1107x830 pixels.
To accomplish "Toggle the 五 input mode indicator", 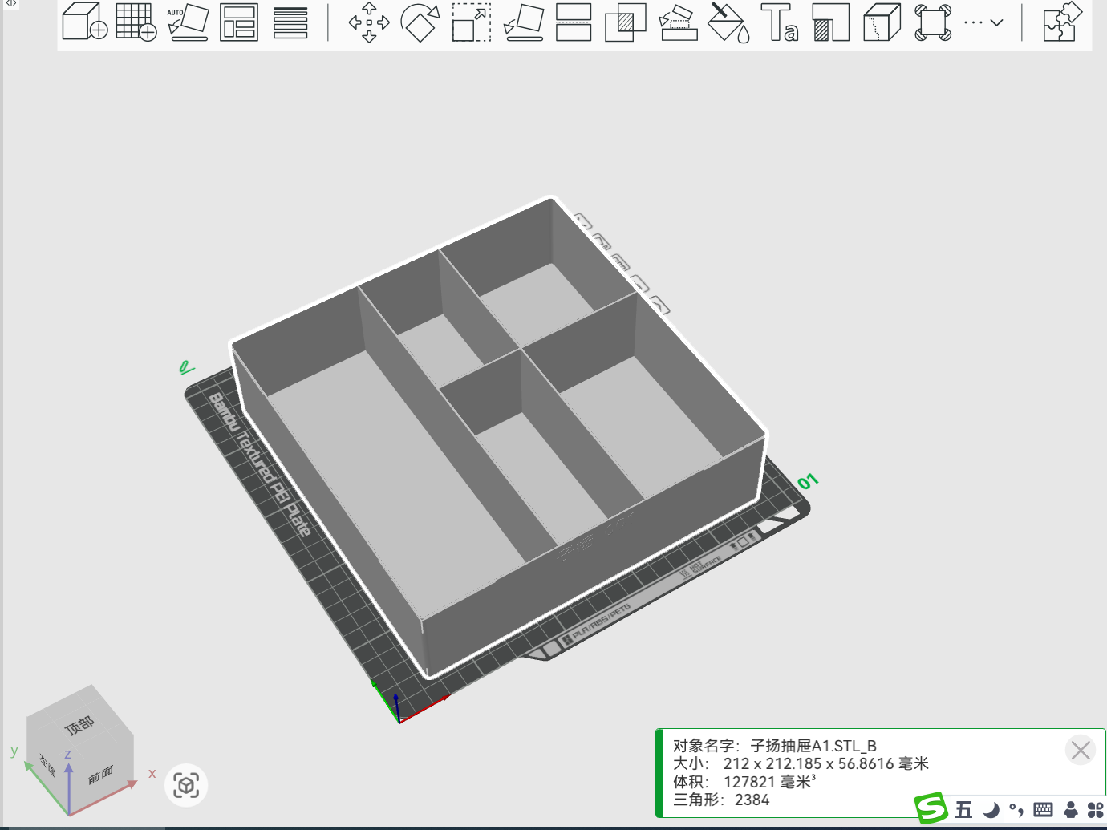I will [x=963, y=809].
